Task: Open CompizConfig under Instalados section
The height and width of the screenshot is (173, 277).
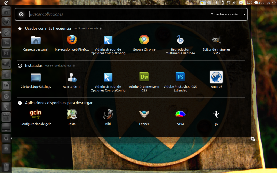Action: 108,82
